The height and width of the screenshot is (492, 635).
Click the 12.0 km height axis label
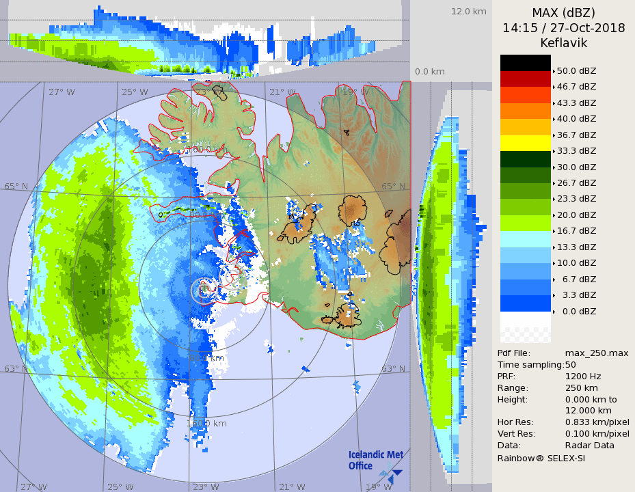468,12
